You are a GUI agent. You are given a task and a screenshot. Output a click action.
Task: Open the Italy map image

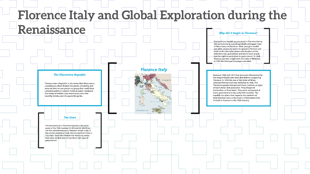tap(153, 94)
